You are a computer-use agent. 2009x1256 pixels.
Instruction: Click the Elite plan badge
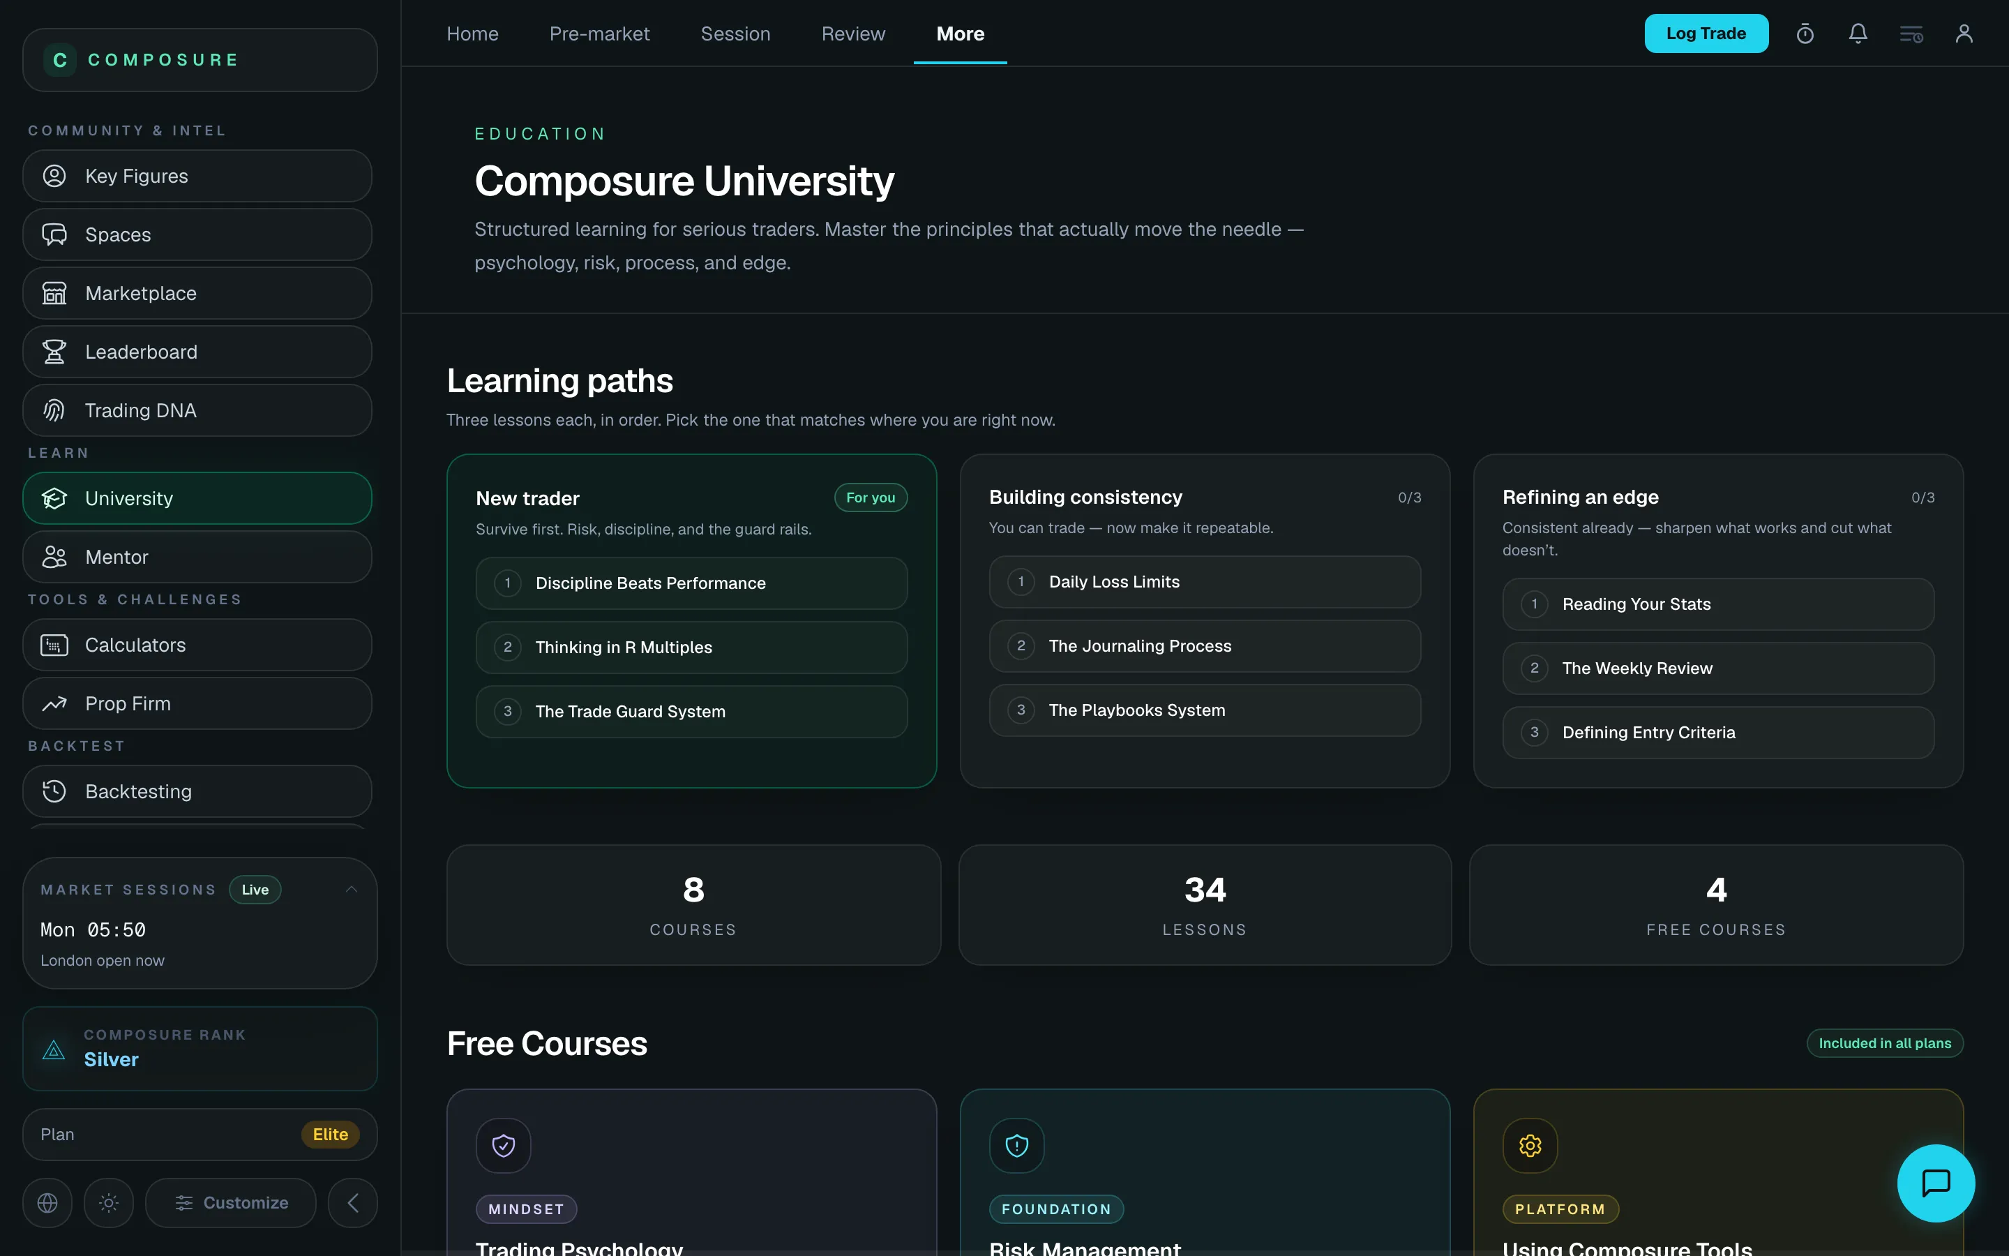pos(331,1135)
